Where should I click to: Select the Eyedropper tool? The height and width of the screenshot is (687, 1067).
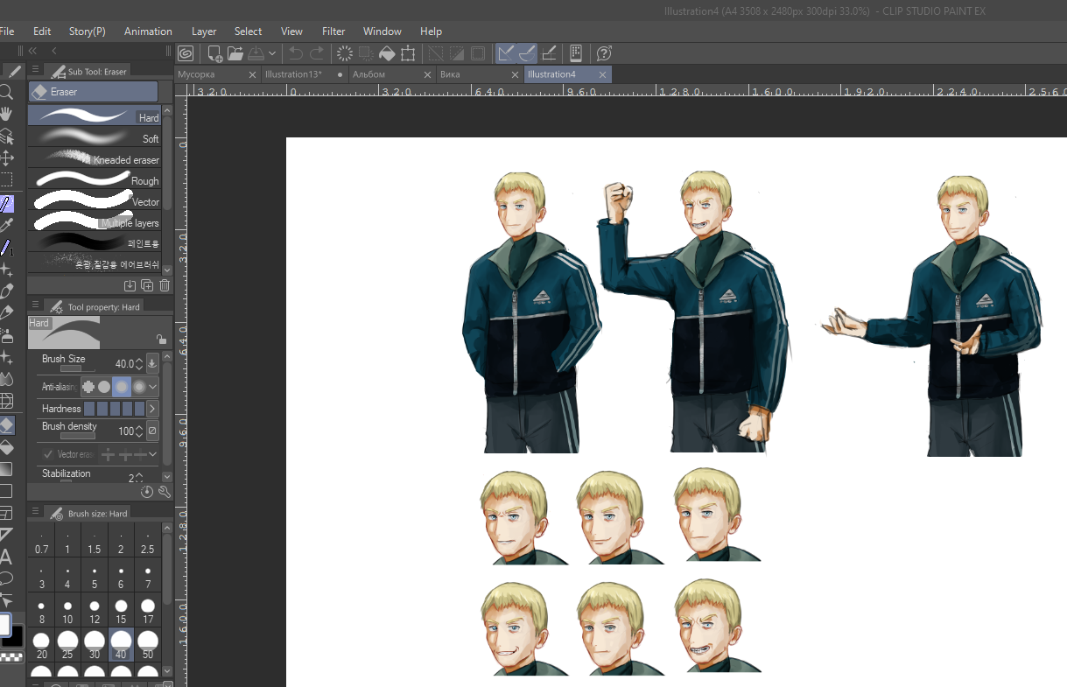[6, 225]
